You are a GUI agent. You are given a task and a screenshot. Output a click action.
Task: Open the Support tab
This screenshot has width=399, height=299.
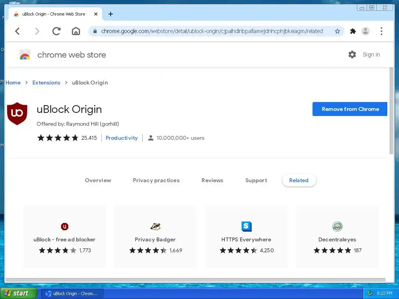pos(256,180)
